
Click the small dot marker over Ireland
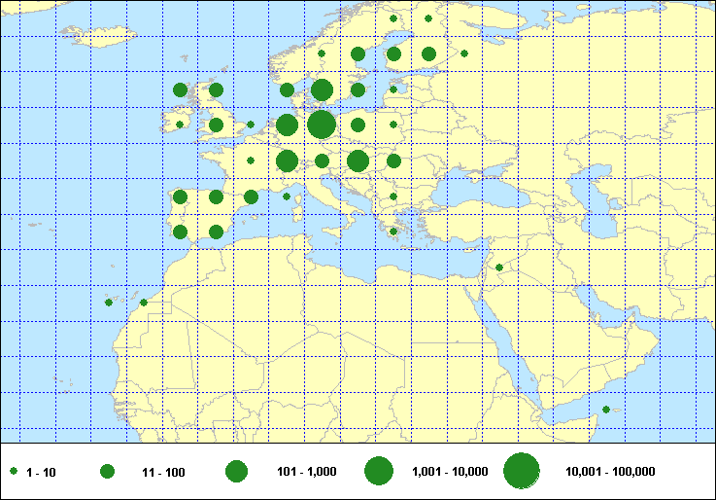coord(180,125)
